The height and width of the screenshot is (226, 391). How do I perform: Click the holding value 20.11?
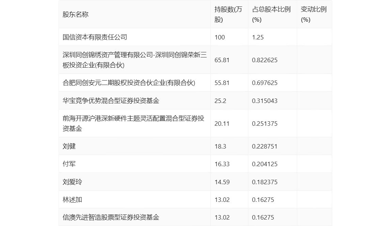pos(222,124)
